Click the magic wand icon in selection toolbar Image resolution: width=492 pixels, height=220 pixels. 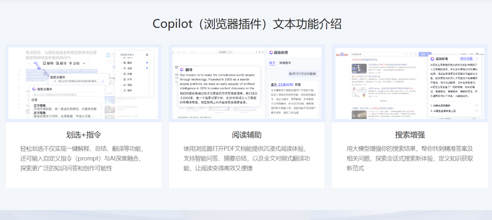(x=36, y=63)
